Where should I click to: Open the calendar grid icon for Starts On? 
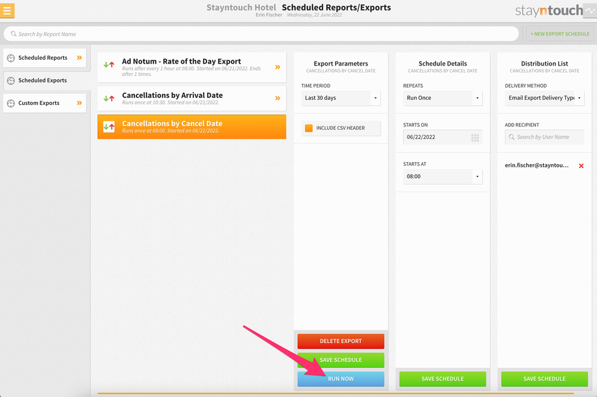(475, 138)
